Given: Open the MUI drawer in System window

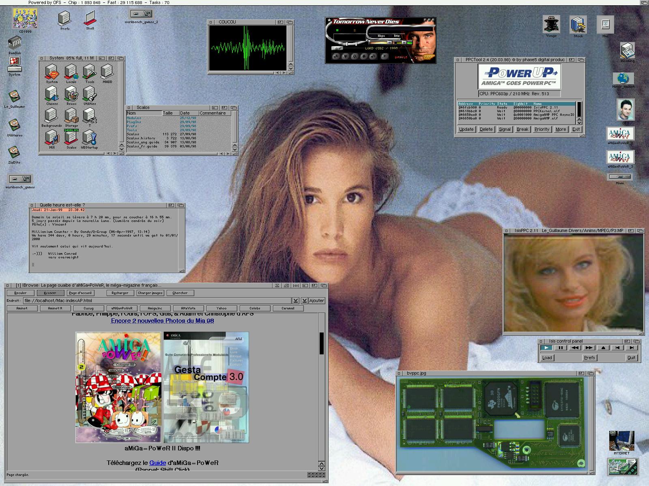Looking at the screenshot, I should pyautogui.click(x=52, y=138).
